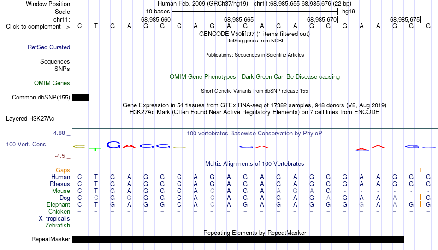Click the Layered H3K27Ac track label
438x250 pixels.
coord(30,119)
